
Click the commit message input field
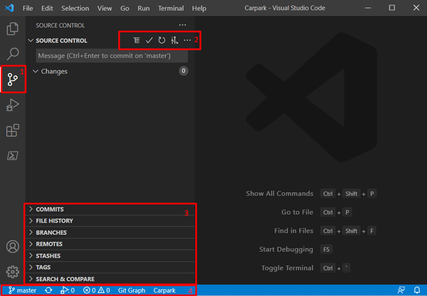tap(112, 56)
